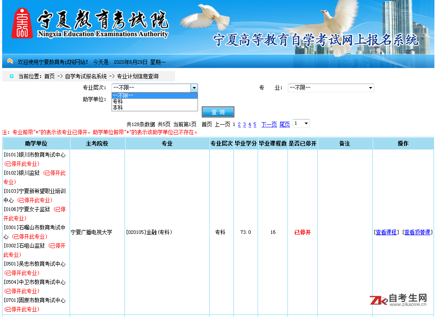Click the 73.0 credits cell
437x317 pixels.
[246, 233]
